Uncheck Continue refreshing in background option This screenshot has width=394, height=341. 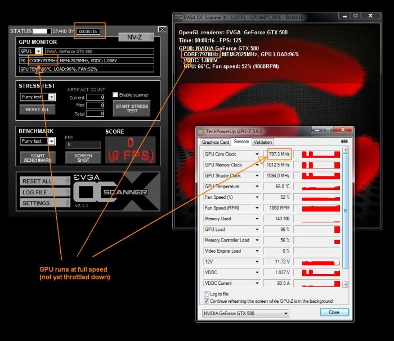point(207,301)
